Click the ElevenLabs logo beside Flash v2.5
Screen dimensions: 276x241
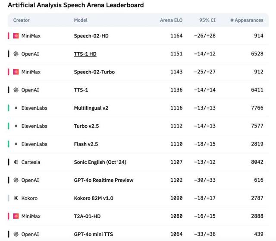16,144
